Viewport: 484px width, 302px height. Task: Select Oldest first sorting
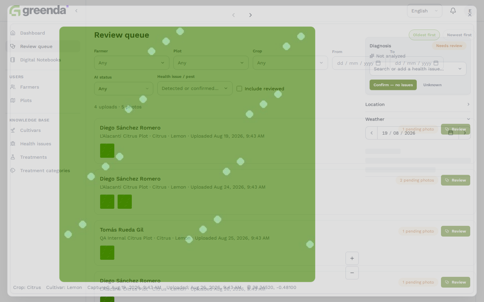click(424, 35)
